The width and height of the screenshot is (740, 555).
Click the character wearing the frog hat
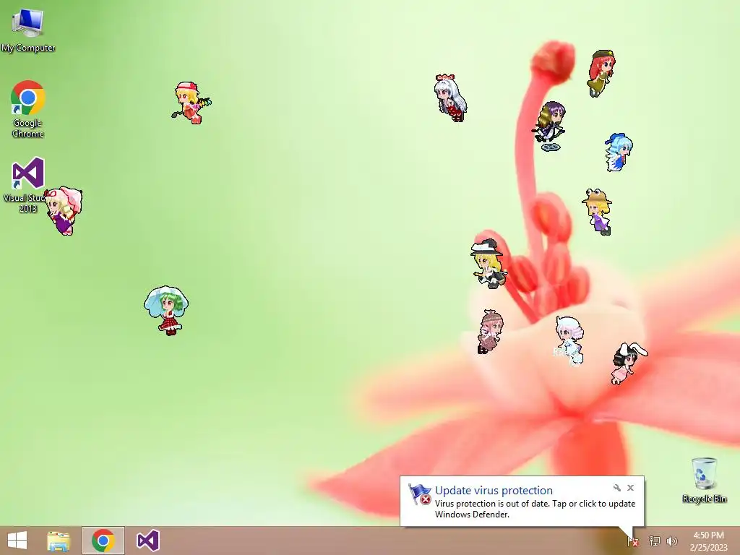coord(598,212)
